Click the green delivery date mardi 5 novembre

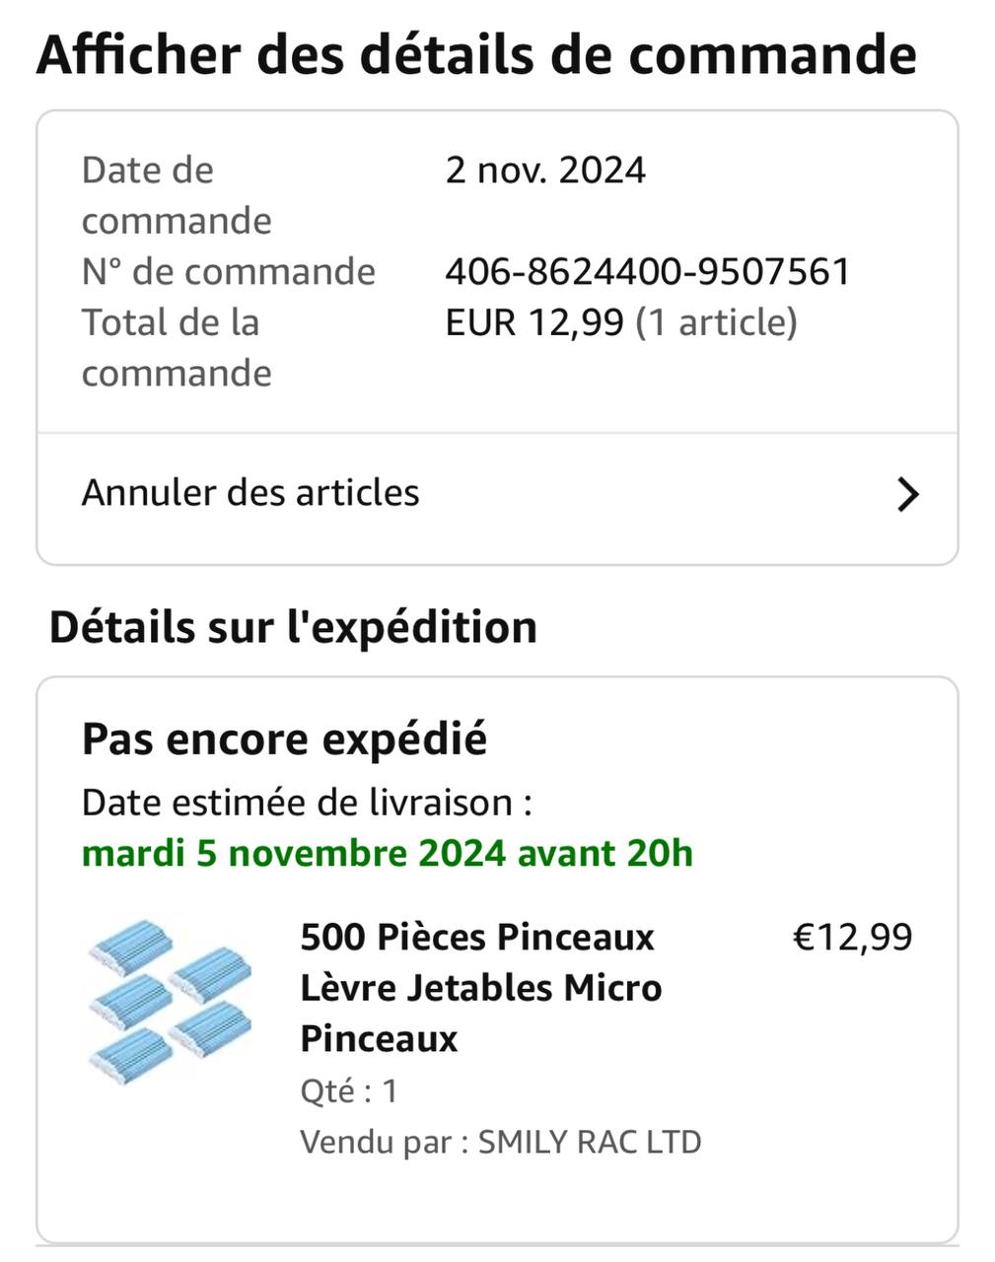(387, 853)
